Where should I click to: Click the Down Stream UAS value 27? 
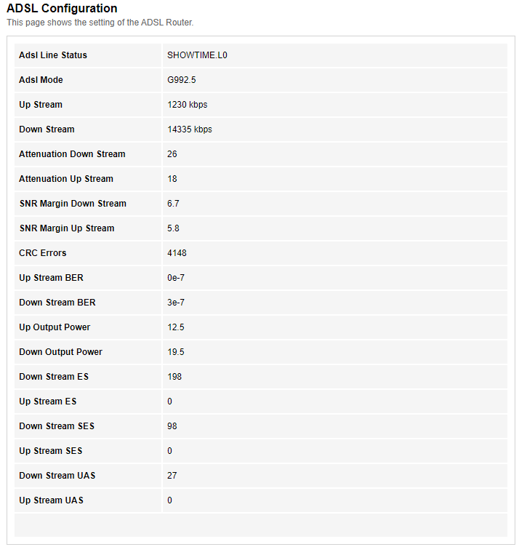click(x=172, y=476)
